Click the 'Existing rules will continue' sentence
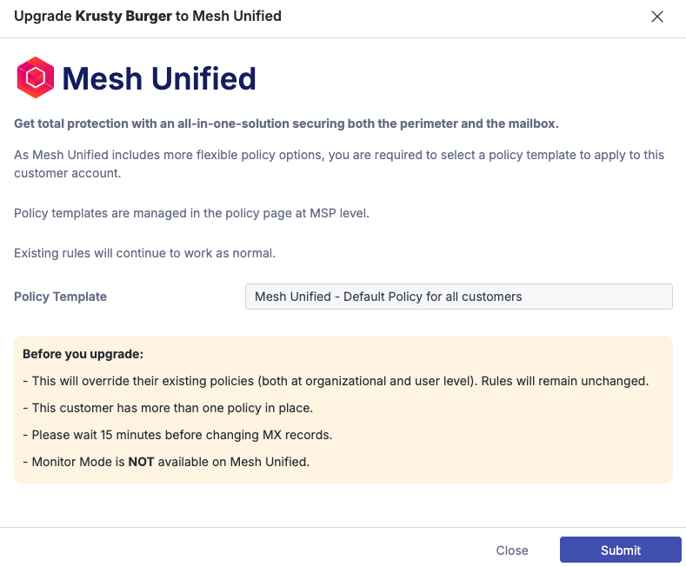 point(144,253)
